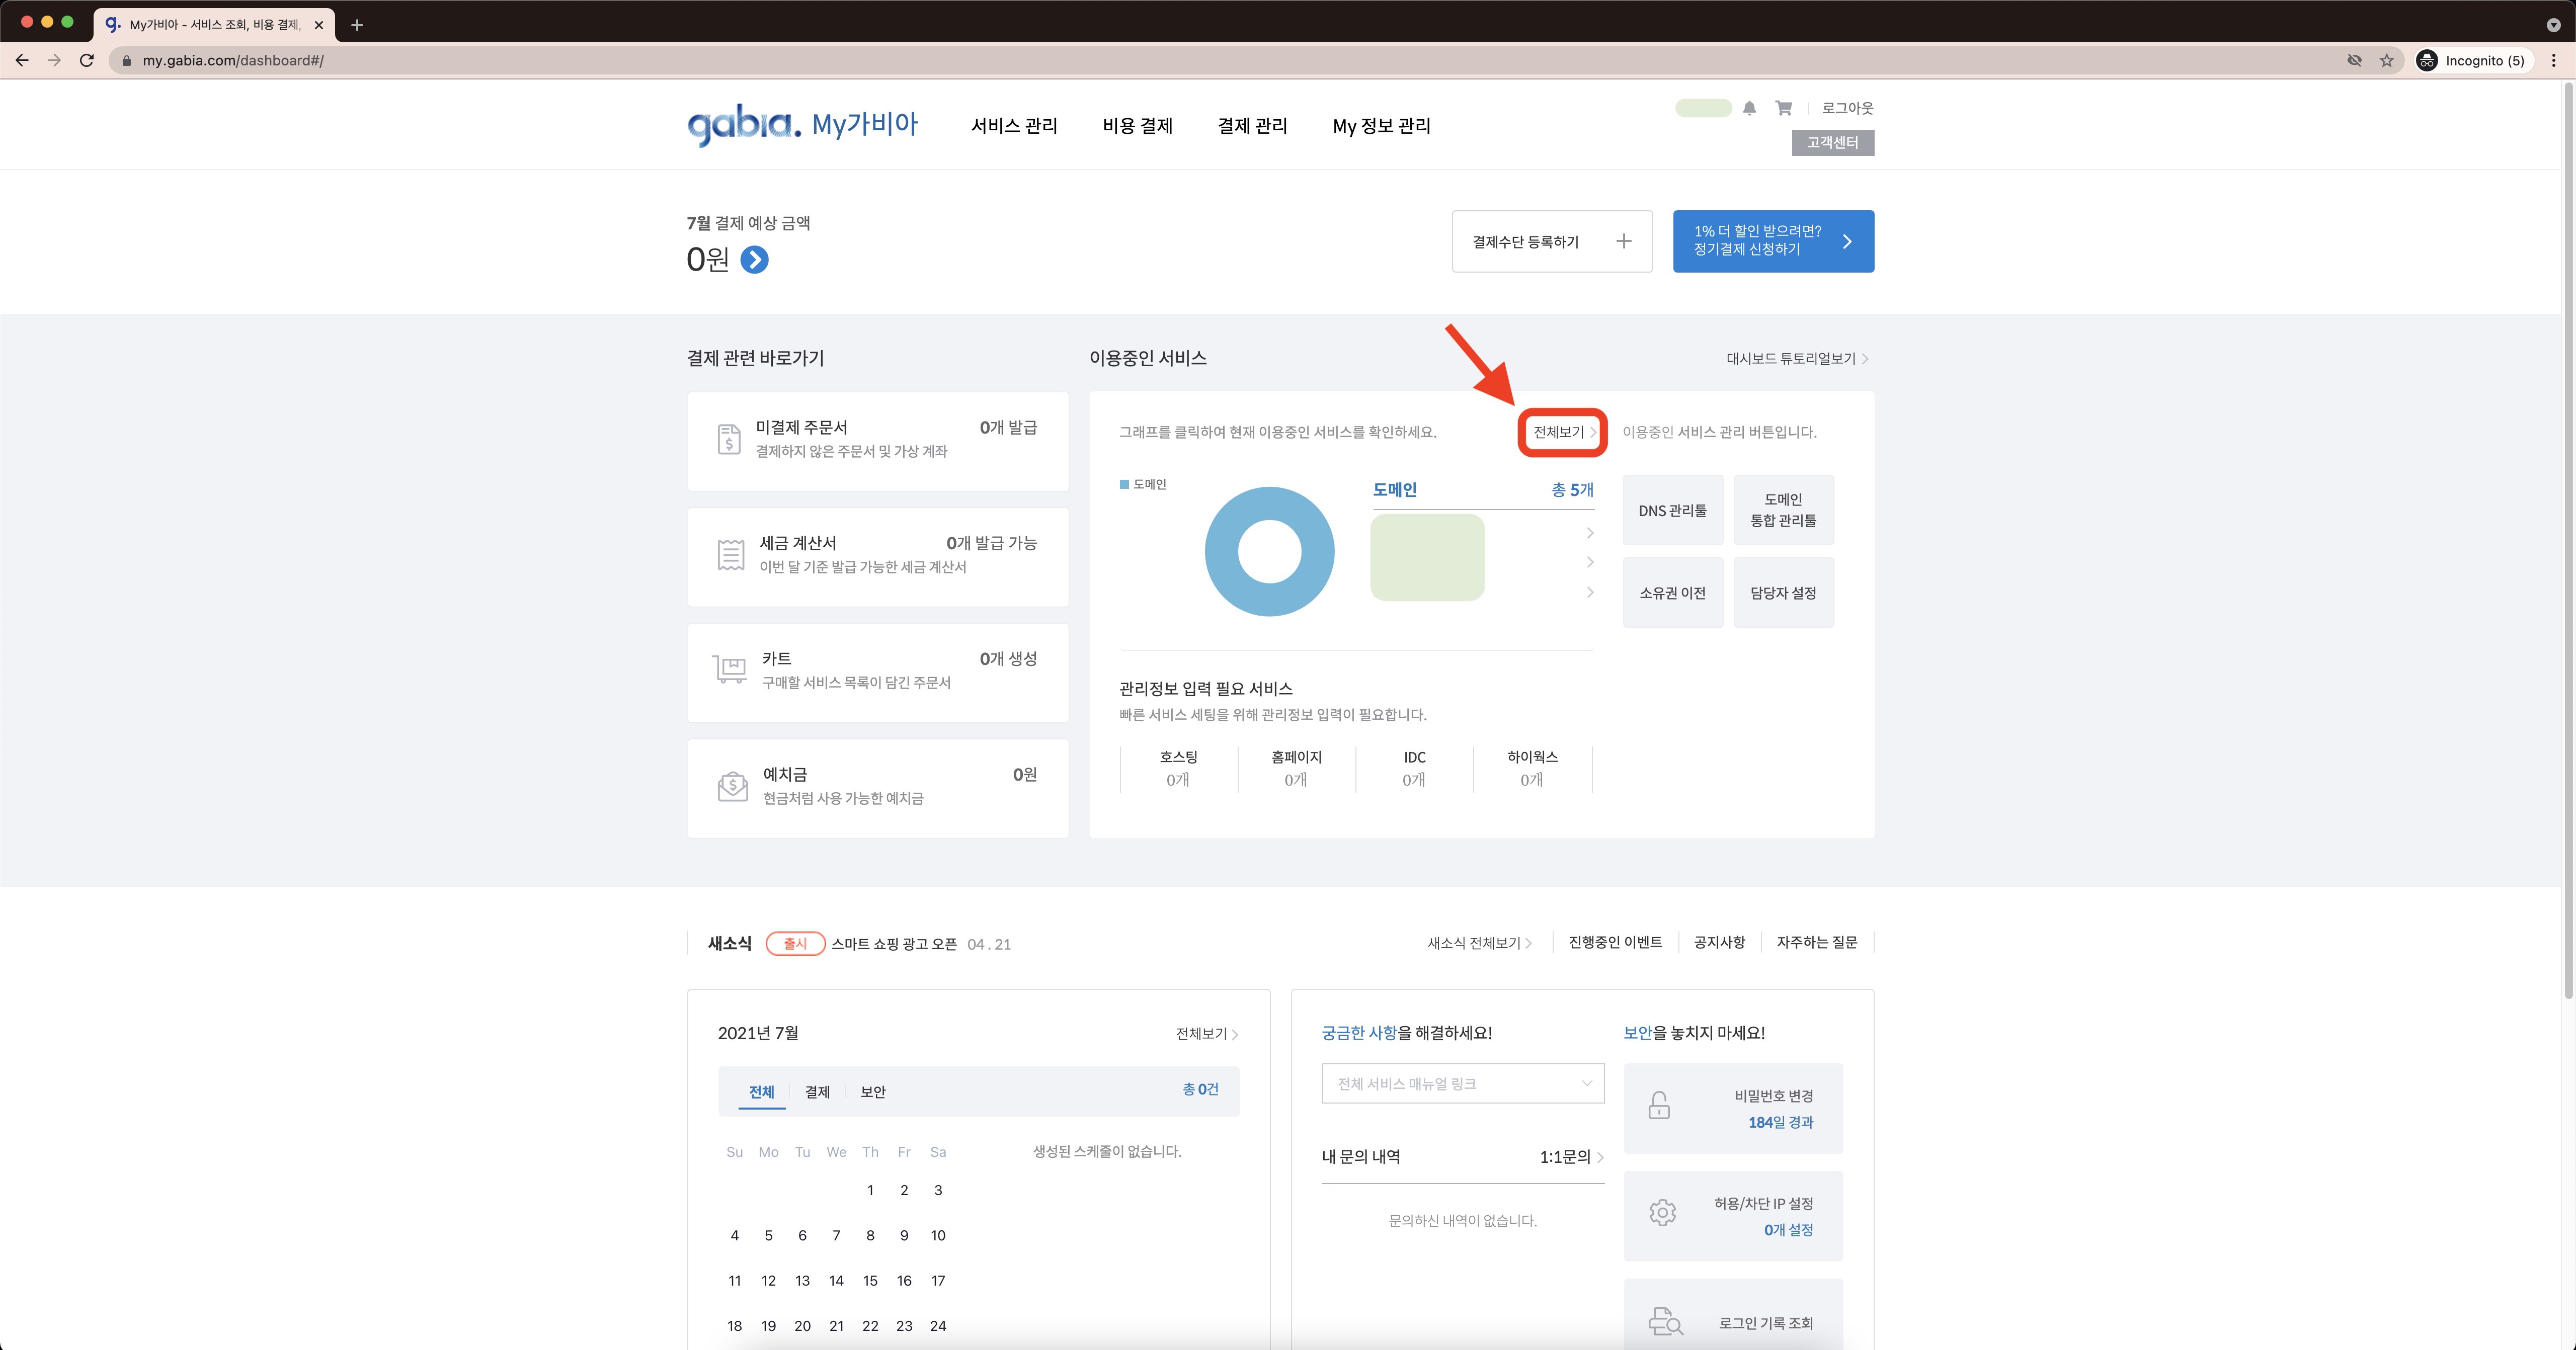Image resolution: width=2576 pixels, height=1350 pixels.
Task: Click the 카트 cart icon in shortcuts
Action: (730, 669)
